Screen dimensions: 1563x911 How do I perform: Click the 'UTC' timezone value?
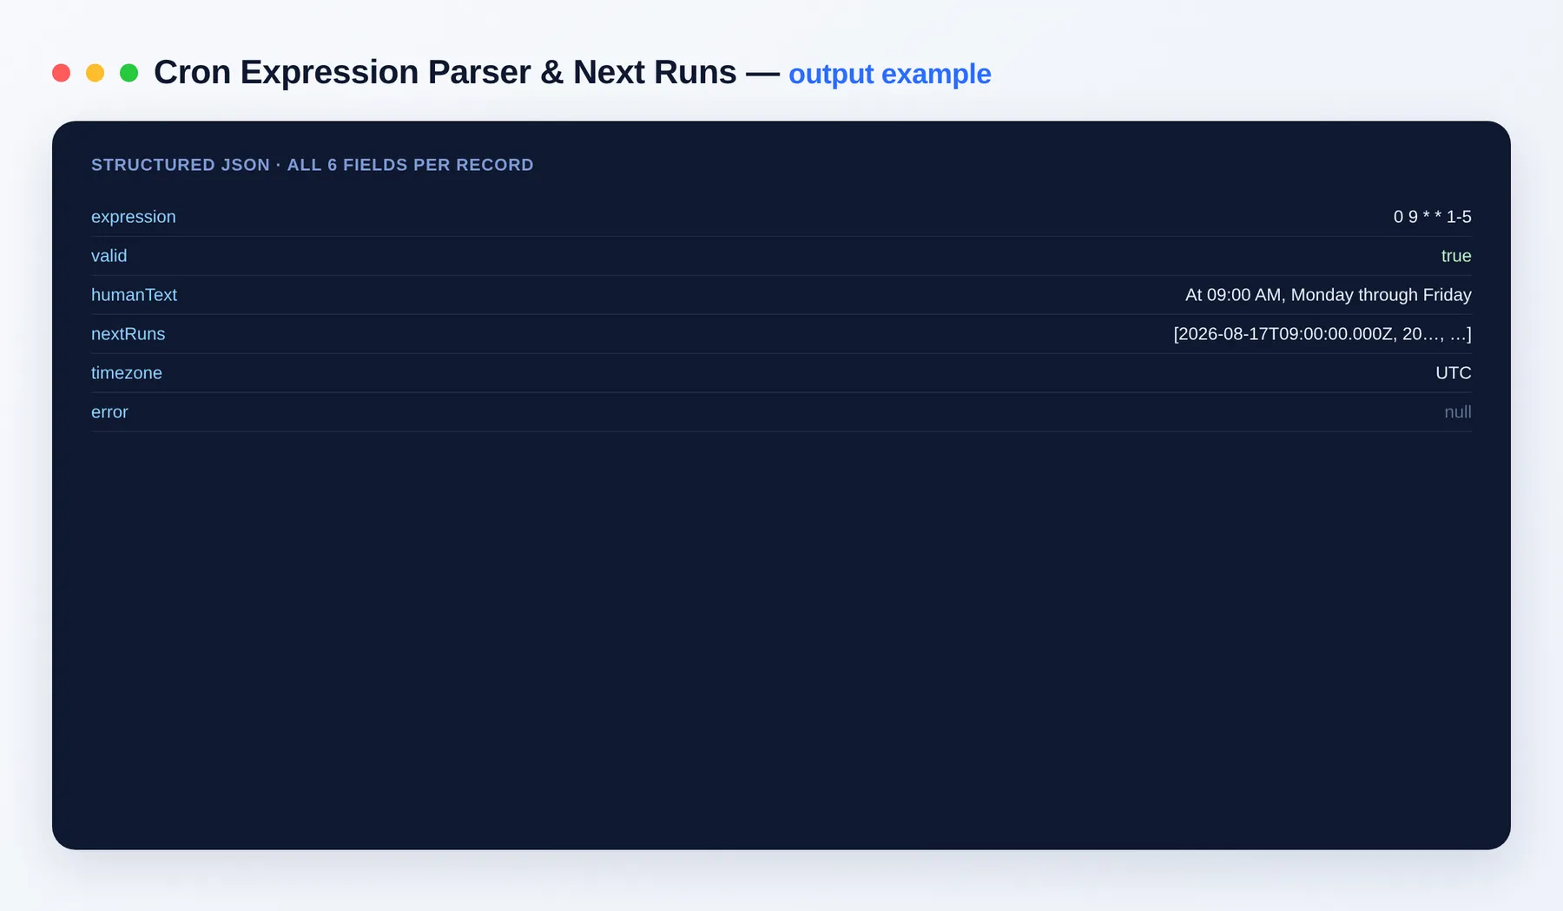click(1453, 373)
